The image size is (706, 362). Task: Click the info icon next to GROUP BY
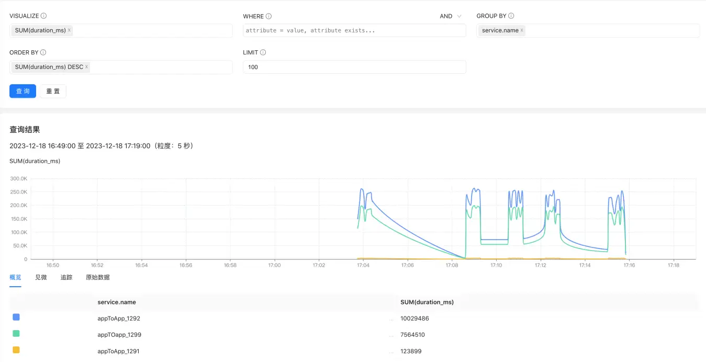click(x=511, y=16)
